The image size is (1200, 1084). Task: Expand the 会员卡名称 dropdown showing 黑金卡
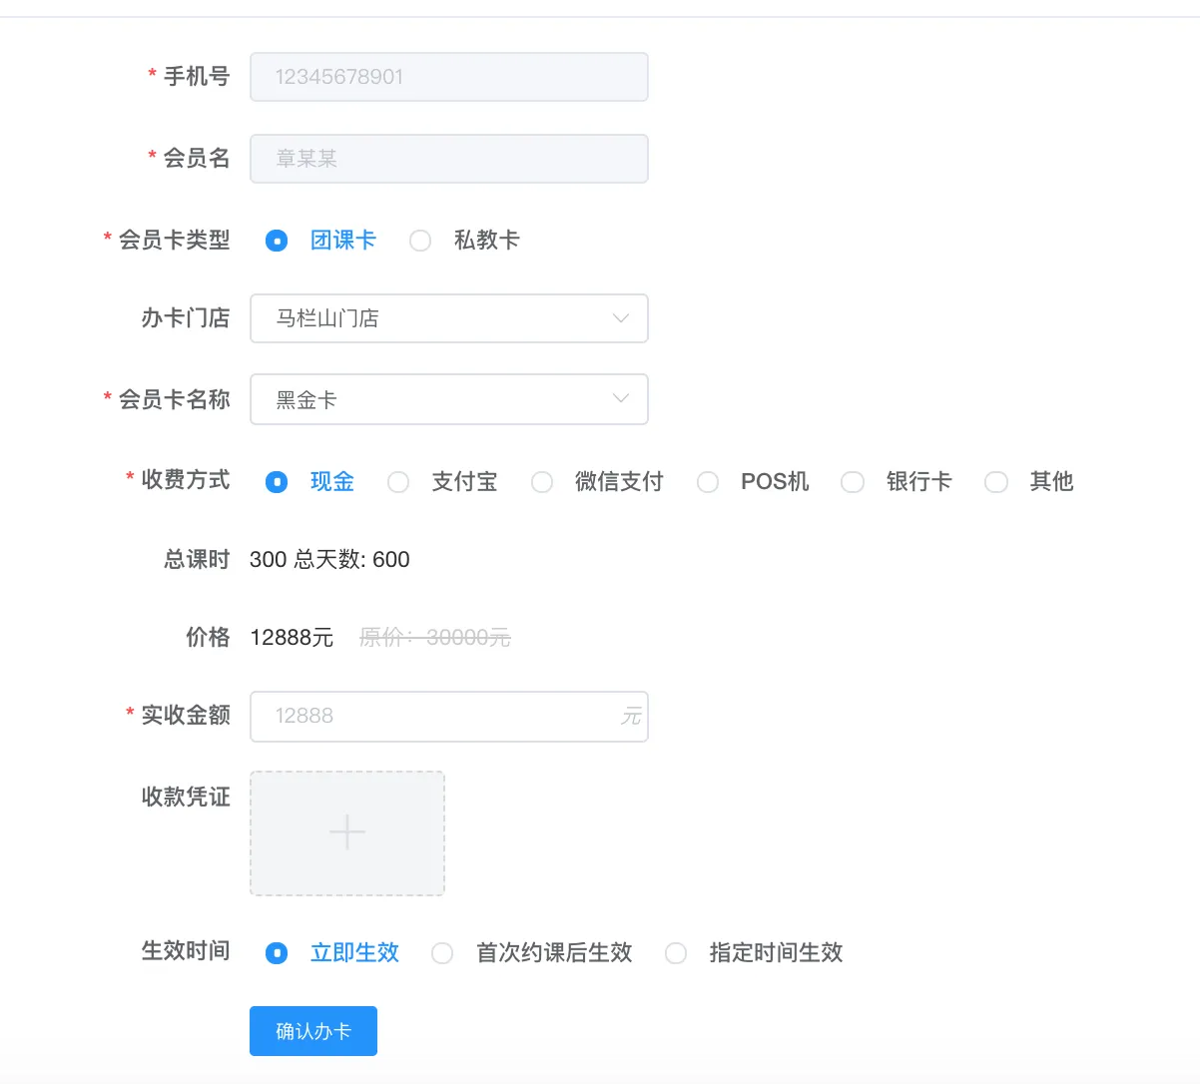(448, 399)
